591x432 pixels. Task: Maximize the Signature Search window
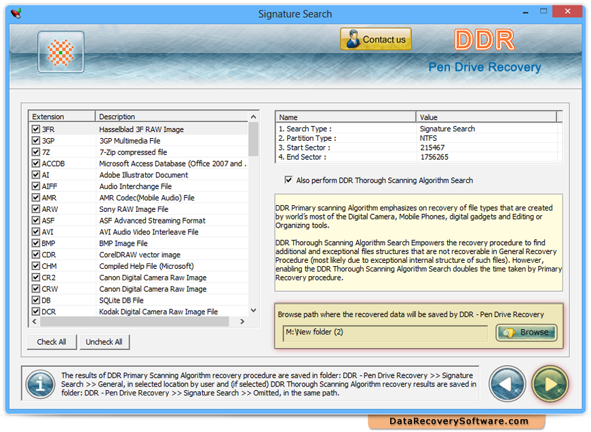543,12
